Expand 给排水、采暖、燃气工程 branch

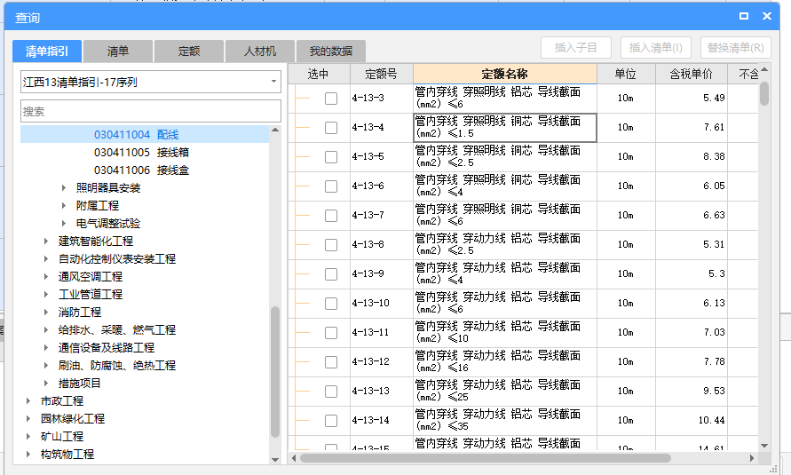pyautogui.click(x=46, y=329)
